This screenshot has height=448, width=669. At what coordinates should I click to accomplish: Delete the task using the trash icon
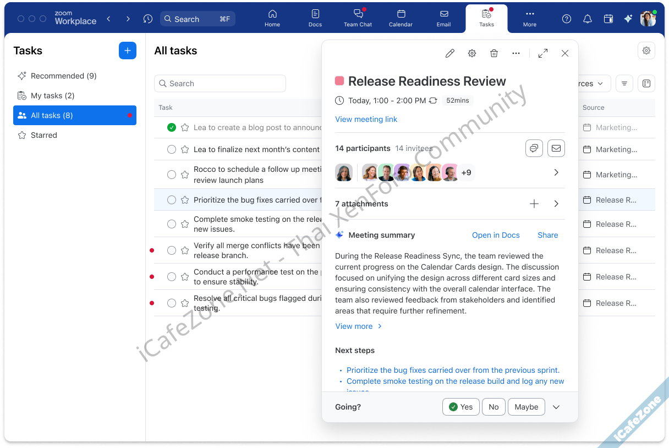[x=493, y=53]
